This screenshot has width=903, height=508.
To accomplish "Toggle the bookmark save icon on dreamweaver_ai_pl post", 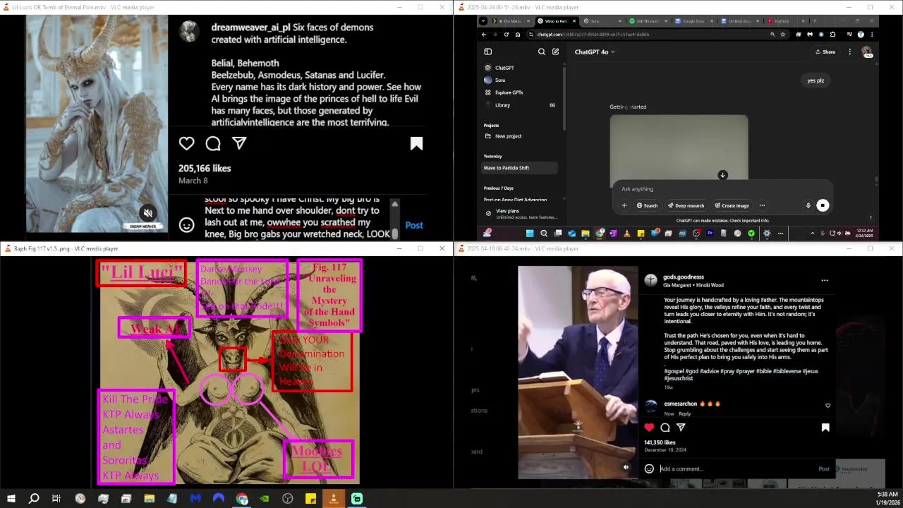I will pyautogui.click(x=416, y=144).
